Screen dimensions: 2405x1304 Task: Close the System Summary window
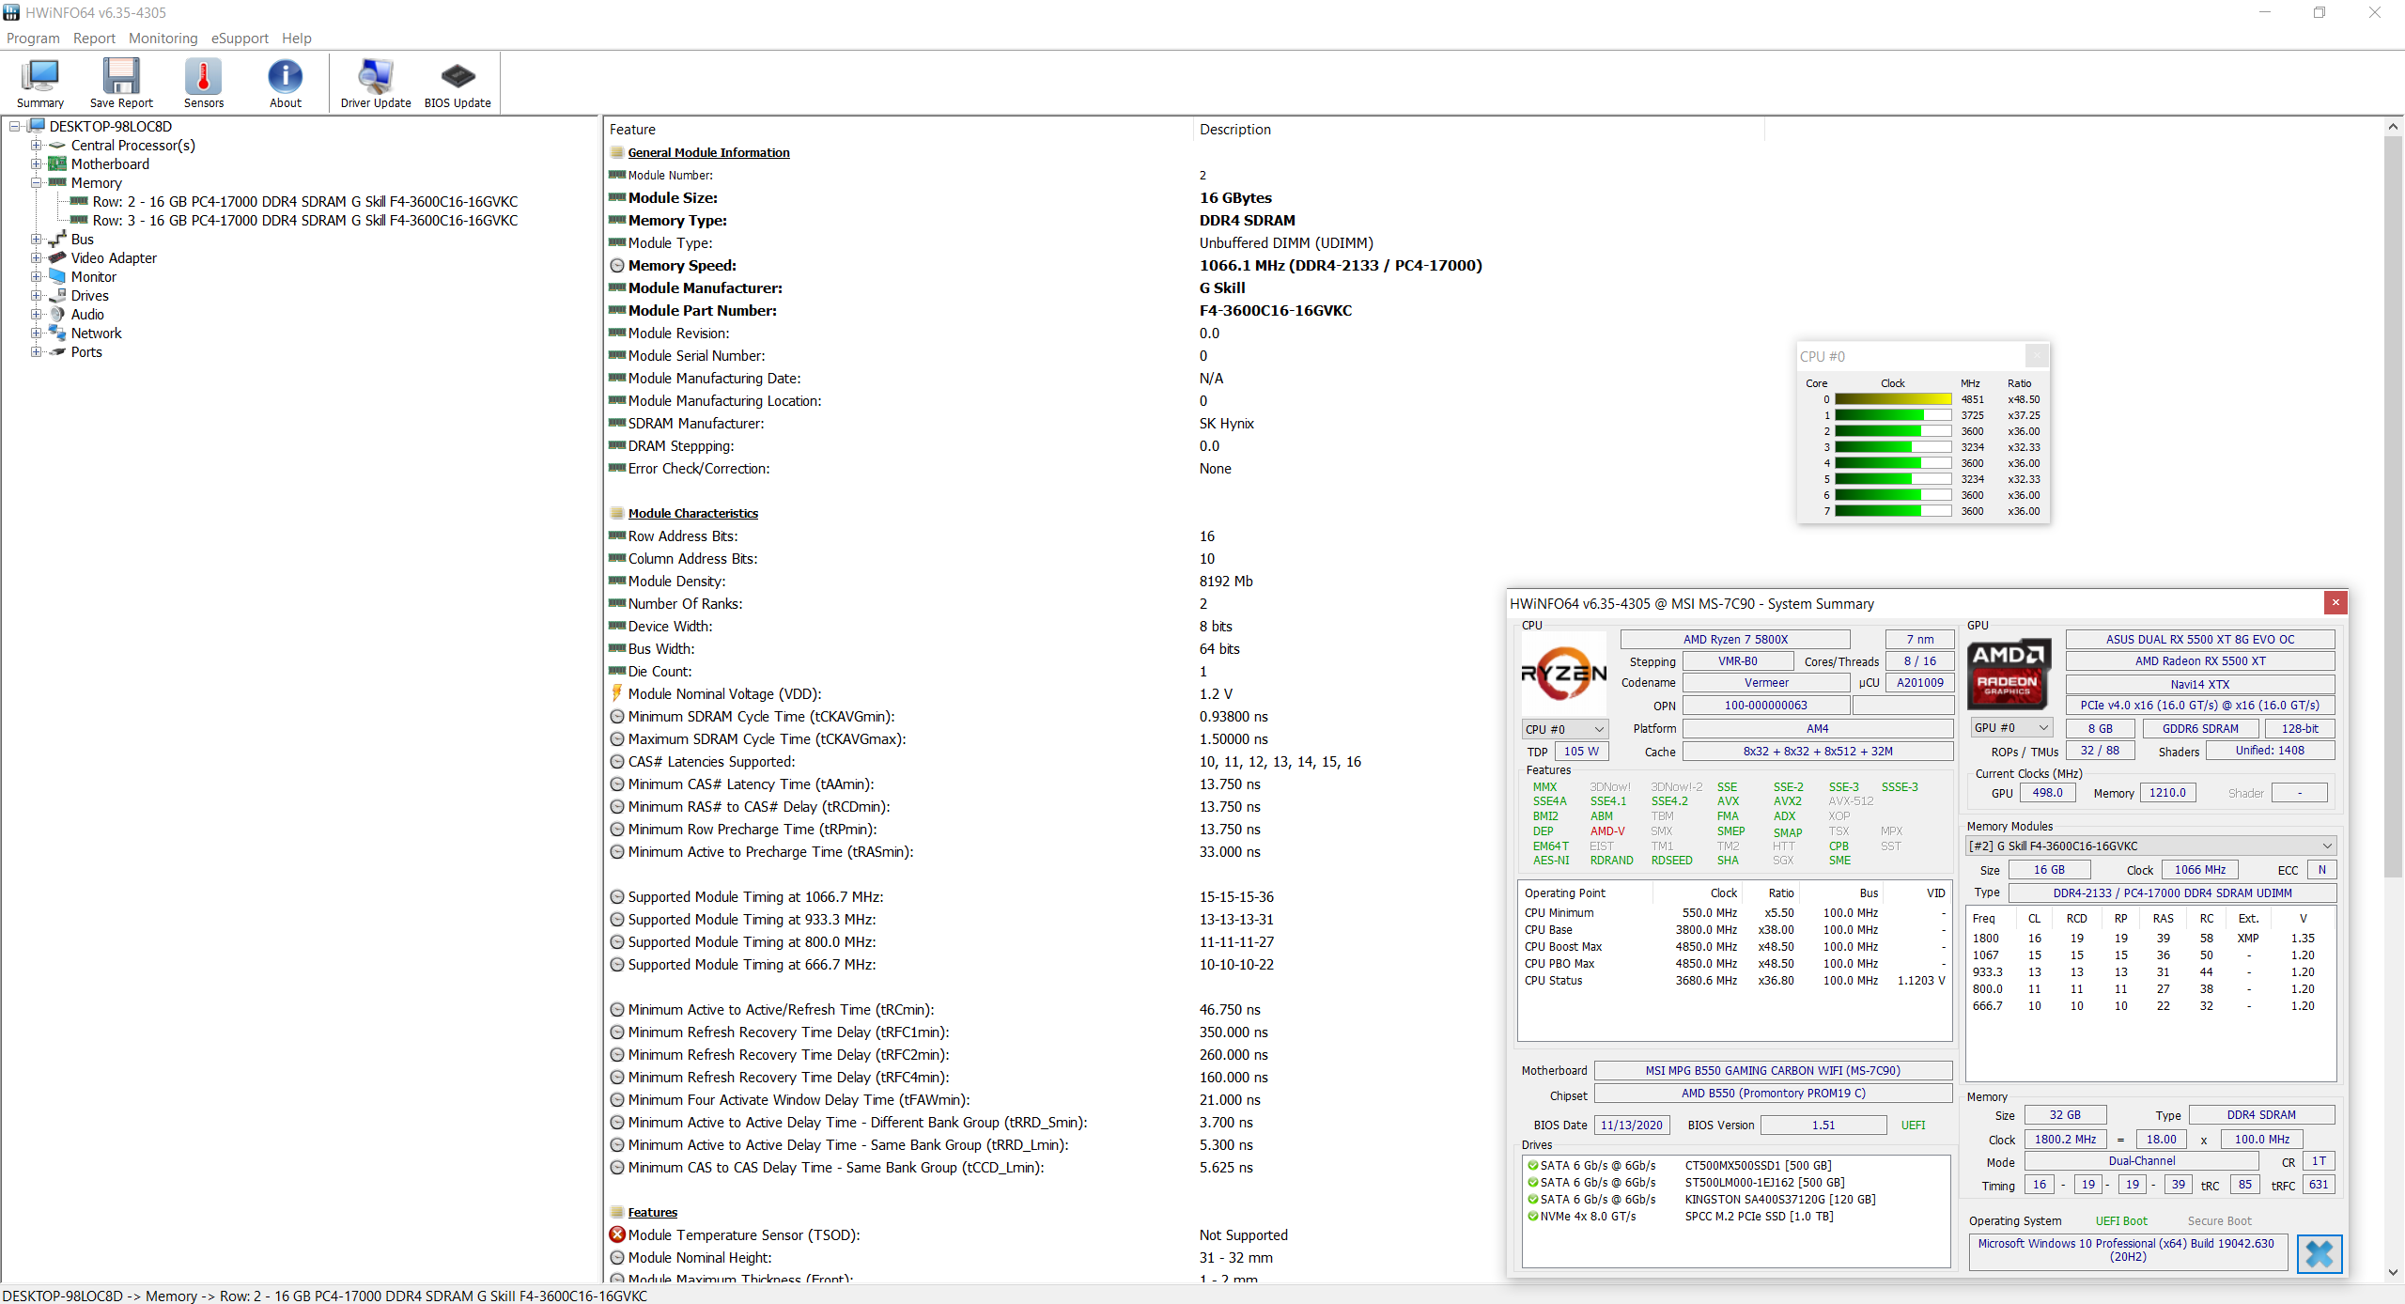(x=2335, y=603)
